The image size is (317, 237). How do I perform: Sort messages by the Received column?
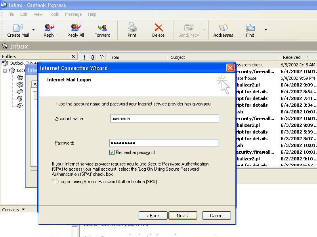coord(292,57)
